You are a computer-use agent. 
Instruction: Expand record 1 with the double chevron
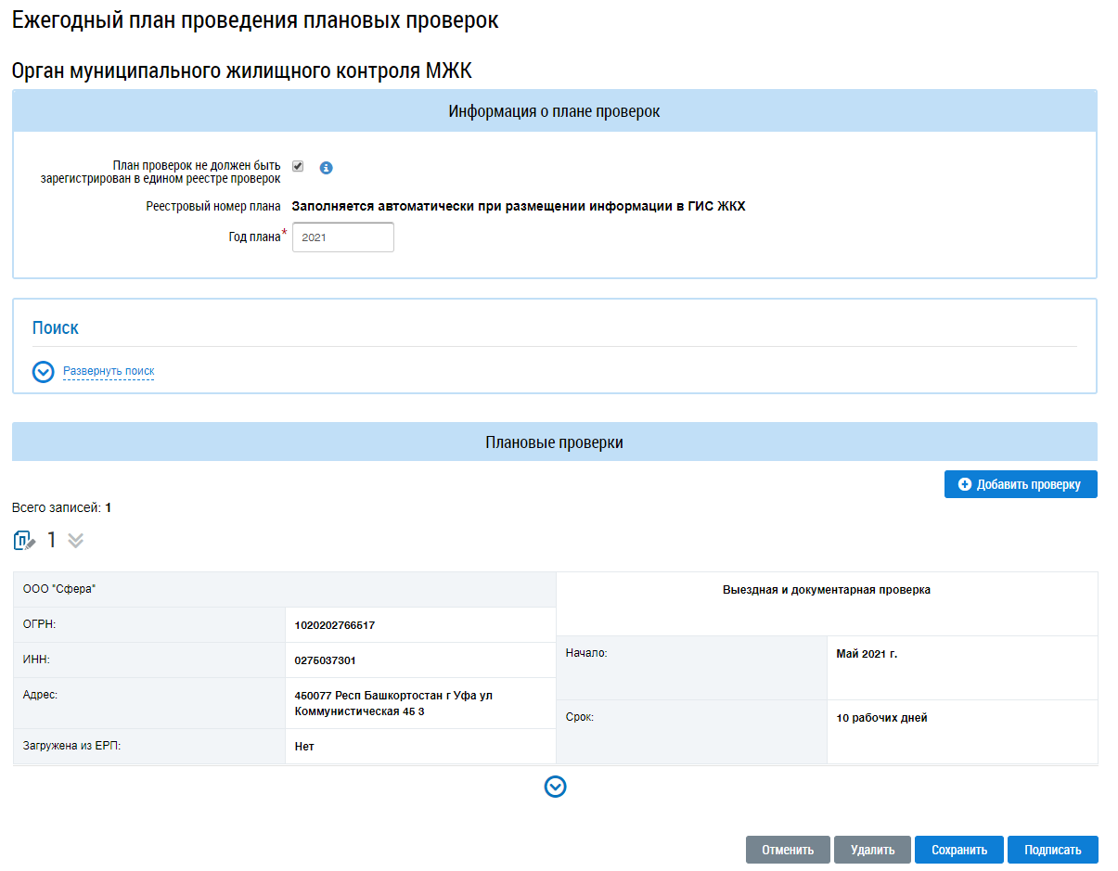pyautogui.click(x=75, y=541)
